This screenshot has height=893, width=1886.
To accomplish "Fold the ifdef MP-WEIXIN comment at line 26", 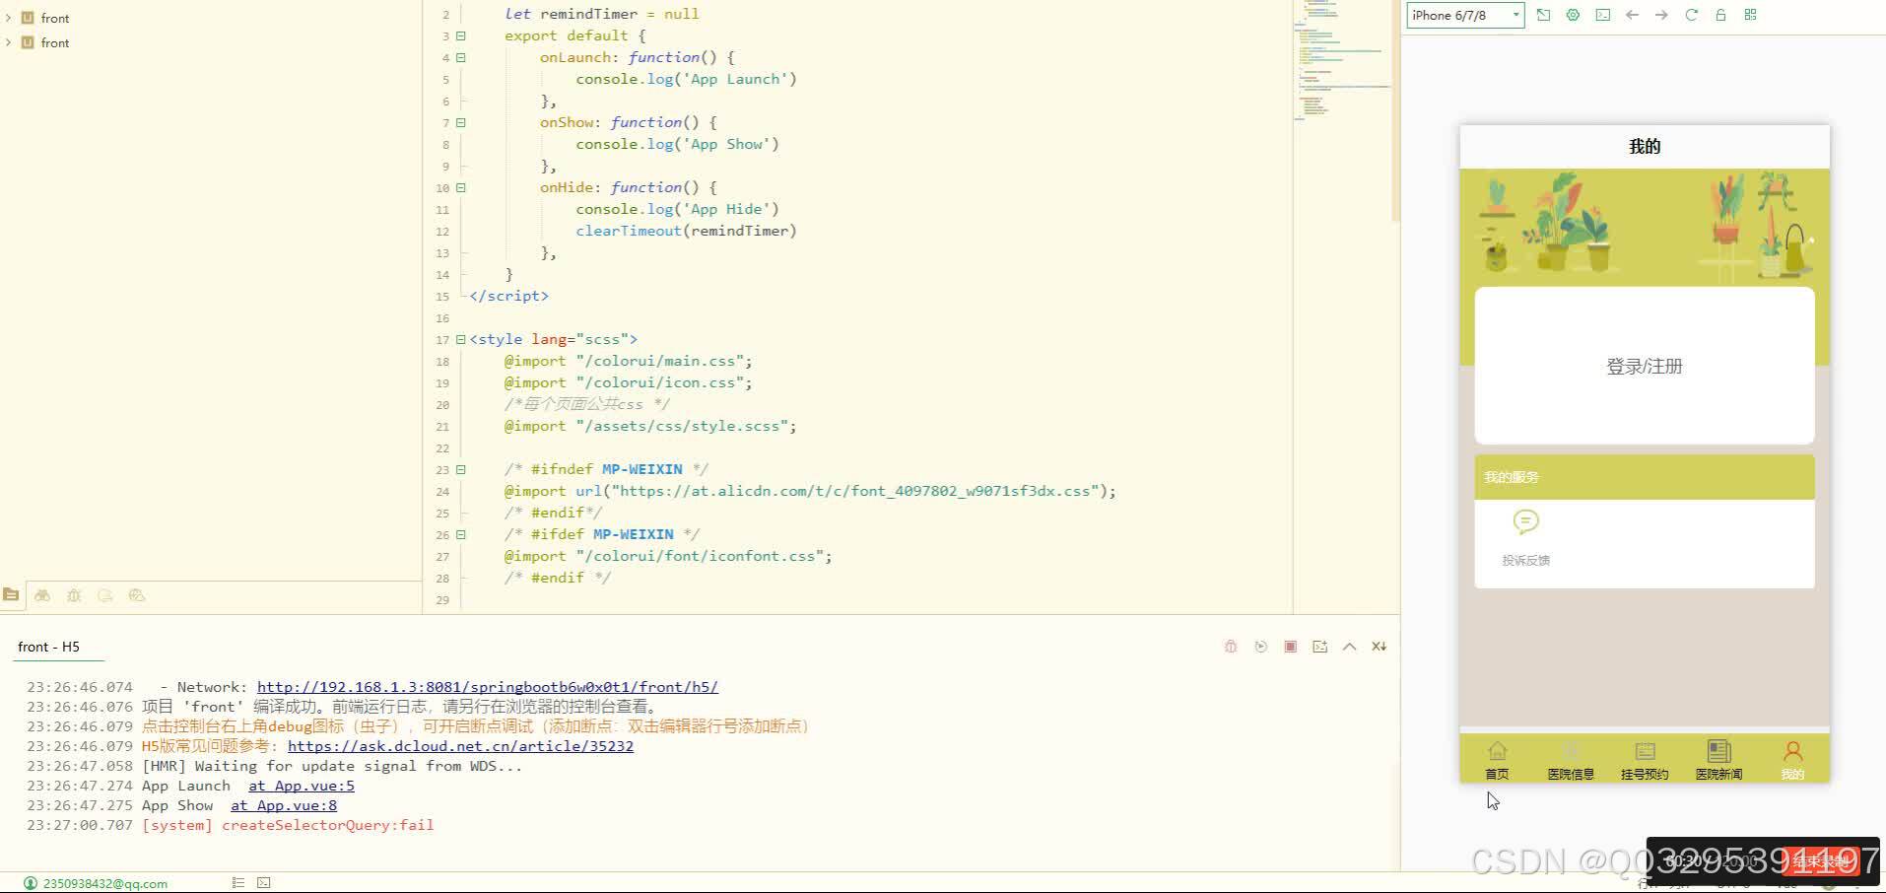I will [x=461, y=534].
